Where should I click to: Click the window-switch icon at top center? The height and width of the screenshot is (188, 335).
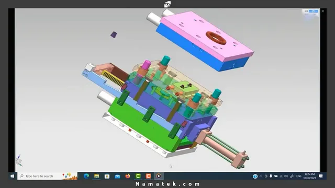click(167, 4)
